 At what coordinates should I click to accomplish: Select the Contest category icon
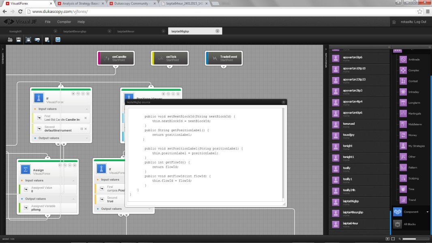[x=403, y=81]
